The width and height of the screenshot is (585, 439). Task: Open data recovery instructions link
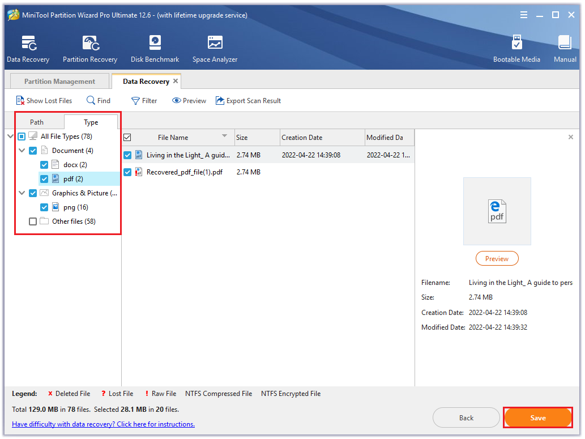(x=103, y=424)
